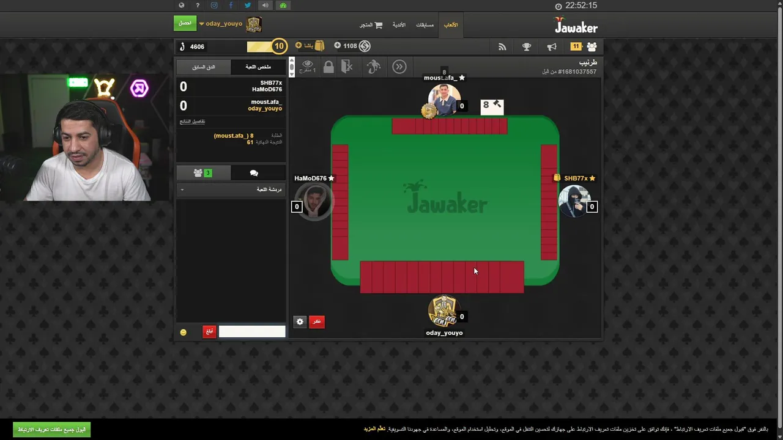Screen dimensions: 783x440
Task: Mute the sound with speaker icon
Action: pyautogui.click(x=265, y=5)
